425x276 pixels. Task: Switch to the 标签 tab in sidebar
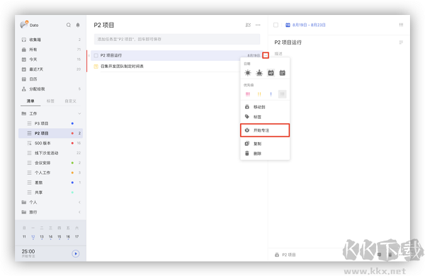[x=50, y=101]
